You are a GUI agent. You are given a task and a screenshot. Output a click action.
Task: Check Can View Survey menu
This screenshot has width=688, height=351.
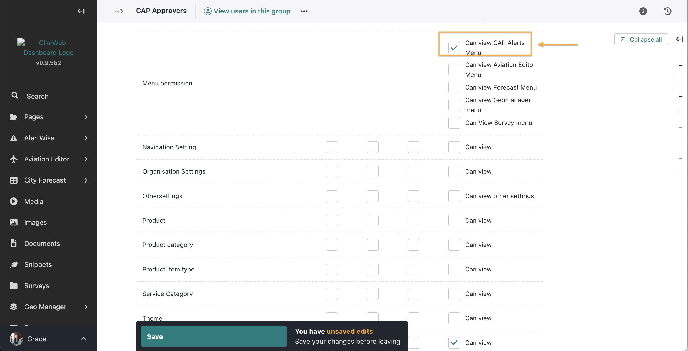454,123
